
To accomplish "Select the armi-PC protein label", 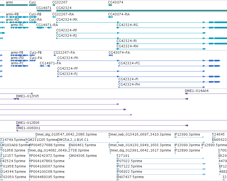I will pos(17,63).
